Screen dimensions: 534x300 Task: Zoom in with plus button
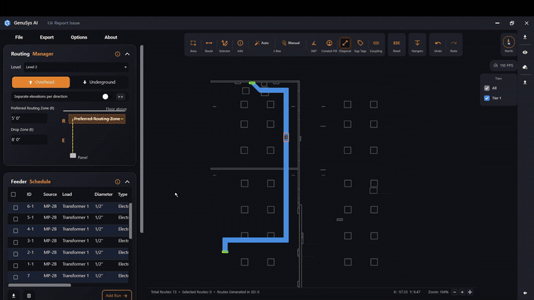(462, 292)
